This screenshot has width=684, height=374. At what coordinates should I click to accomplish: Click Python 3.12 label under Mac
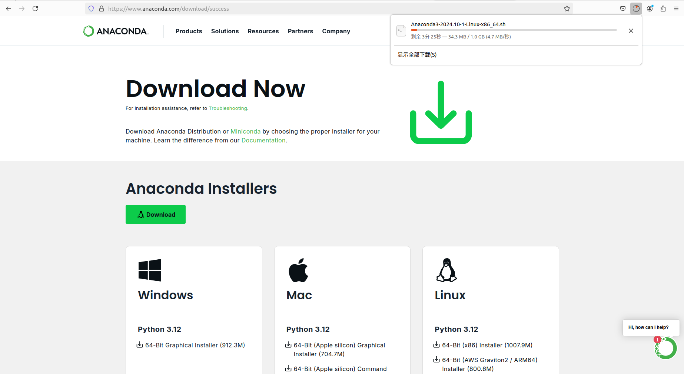click(x=308, y=329)
